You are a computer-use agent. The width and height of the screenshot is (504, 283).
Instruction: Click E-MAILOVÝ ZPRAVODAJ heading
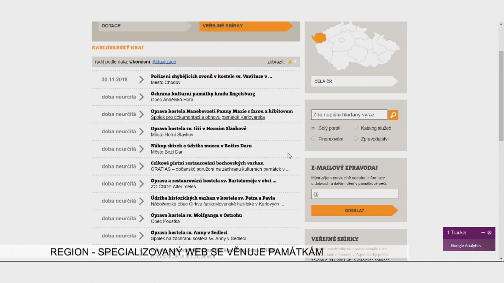(x=344, y=168)
